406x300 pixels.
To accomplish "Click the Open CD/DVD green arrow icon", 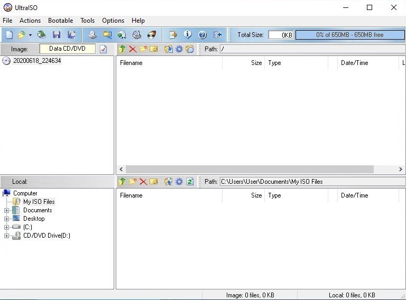I will (41, 35).
